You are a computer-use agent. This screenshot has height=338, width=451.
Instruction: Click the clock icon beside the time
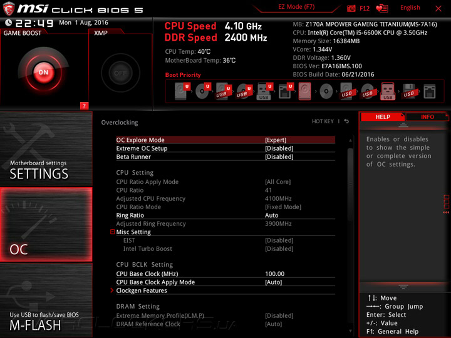[x=9, y=23]
